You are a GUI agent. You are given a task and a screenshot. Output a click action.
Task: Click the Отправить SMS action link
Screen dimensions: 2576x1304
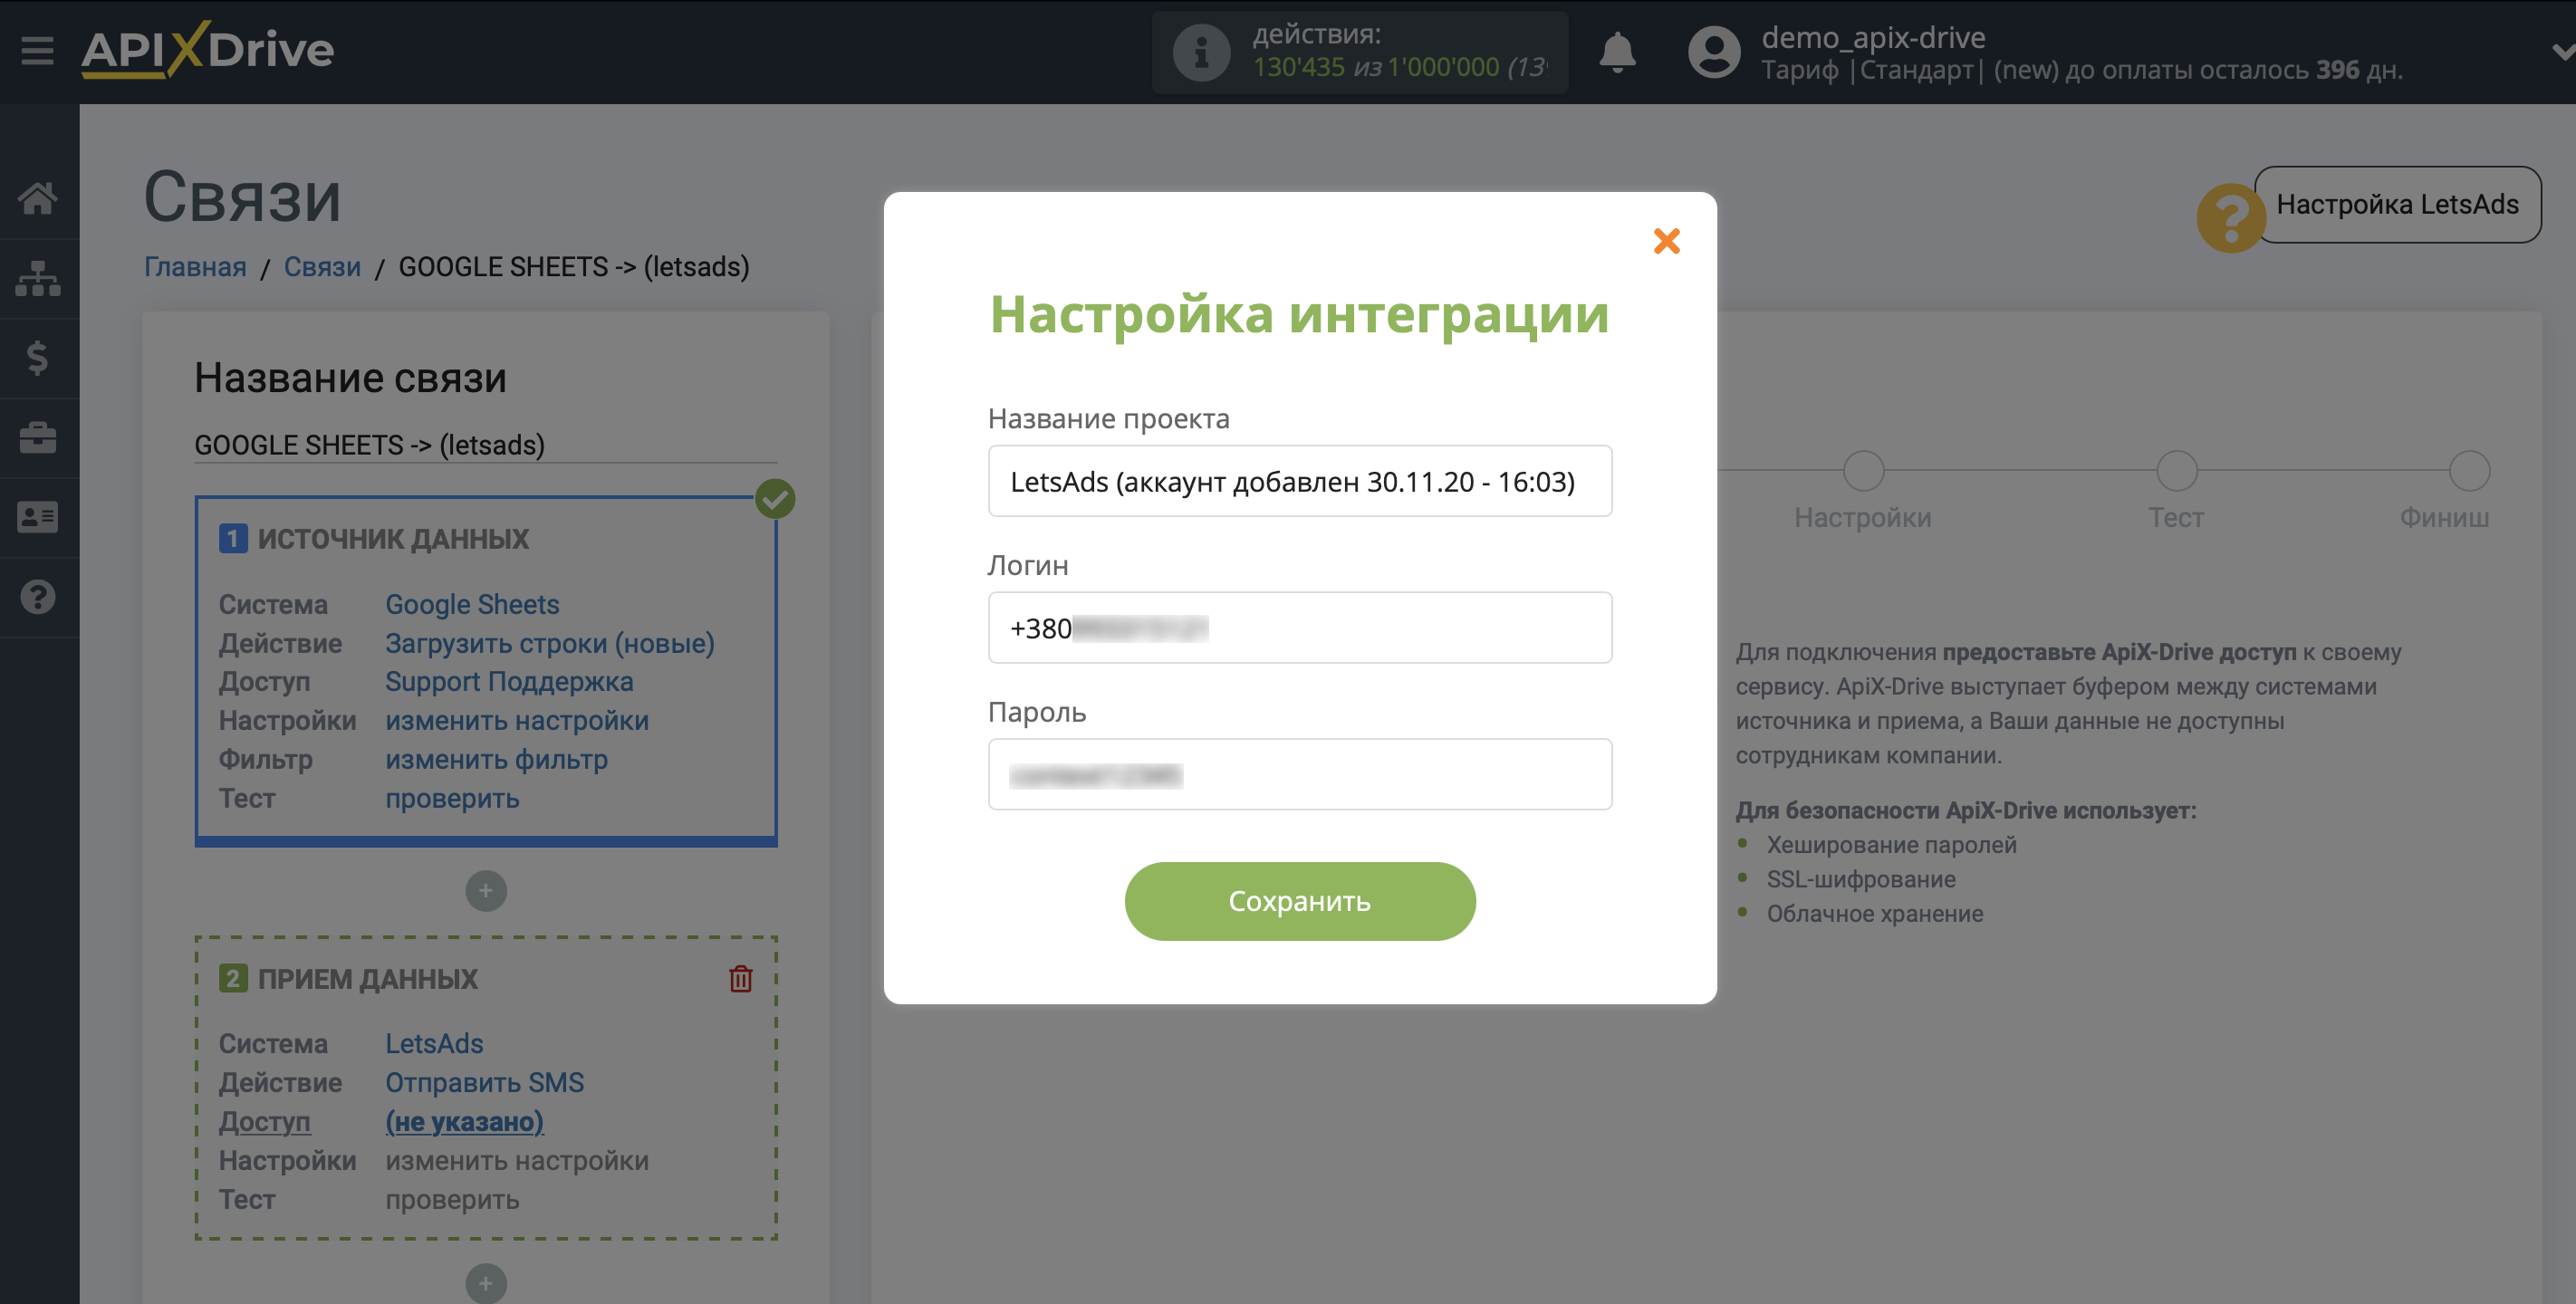pos(484,1082)
